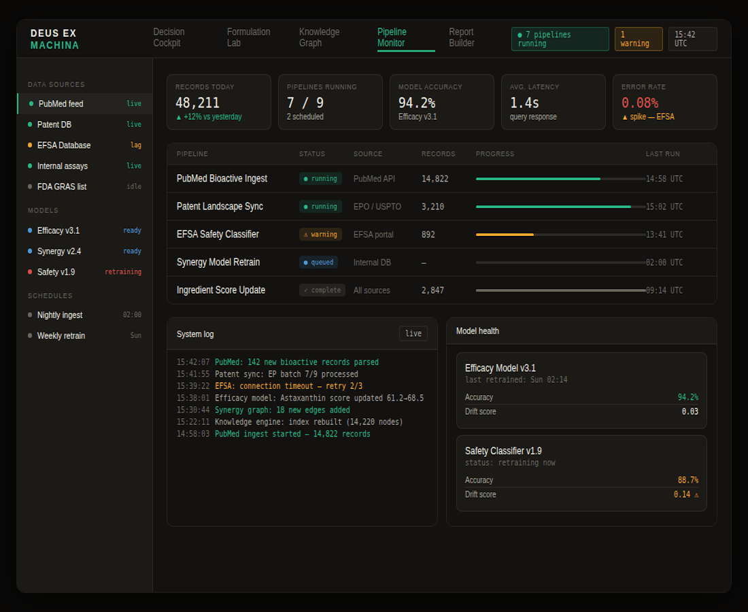Go to Report Builder tab
The image size is (748, 612).
pos(462,37)
